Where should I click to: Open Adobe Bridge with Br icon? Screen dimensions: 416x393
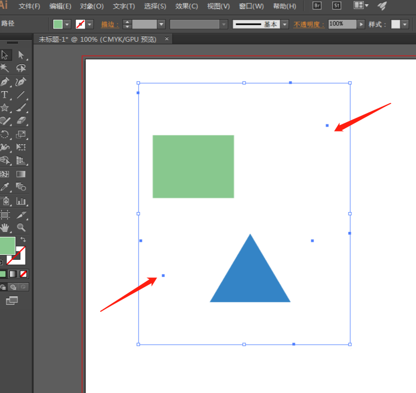(x=317, y=6)
